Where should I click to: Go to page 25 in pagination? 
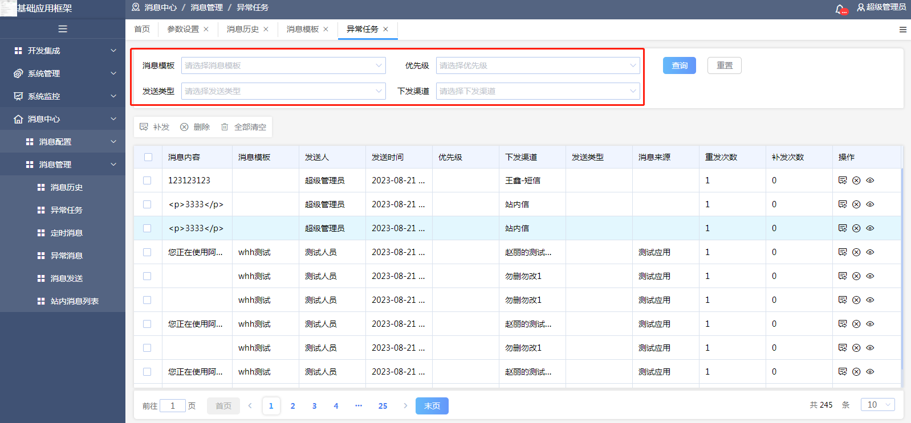[x=383, y=406]
